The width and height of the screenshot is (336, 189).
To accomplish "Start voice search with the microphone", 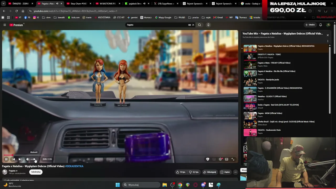I will pyautogui.click(x=208, y=25).
